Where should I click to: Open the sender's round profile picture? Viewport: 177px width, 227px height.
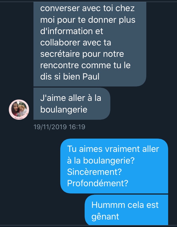coord(19,109)
